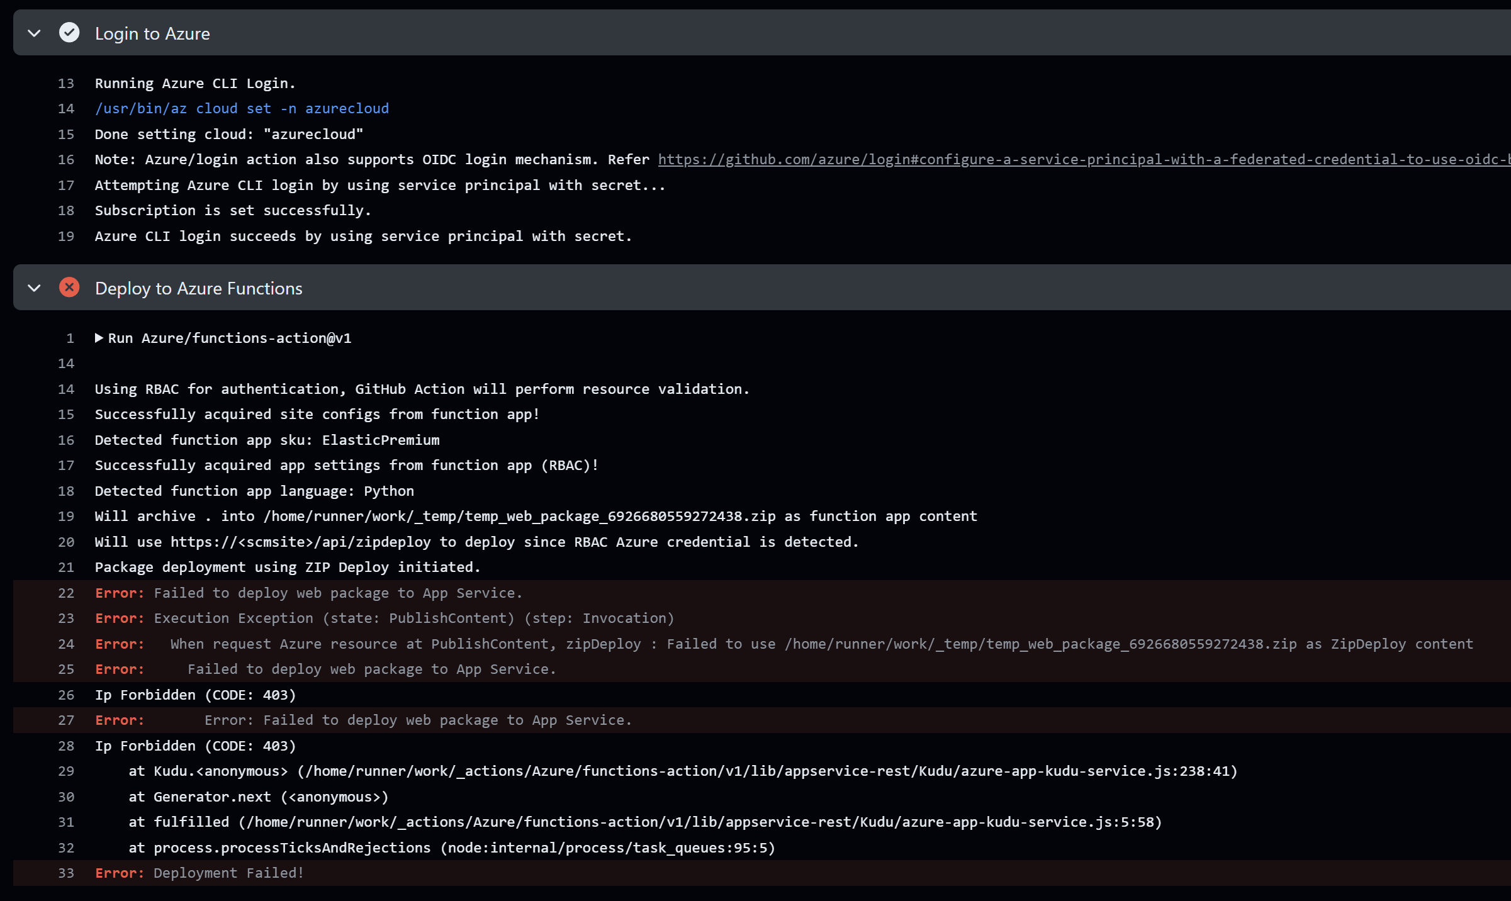Select the Deploy to Azure Functions title
Viewport: 1511px width, 901px height.
pos(199,288)
